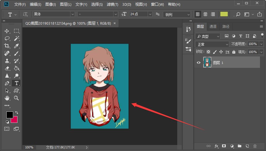Add a layer style with fx button
Screen dimensions: 266x151
[x=217, y=146]
